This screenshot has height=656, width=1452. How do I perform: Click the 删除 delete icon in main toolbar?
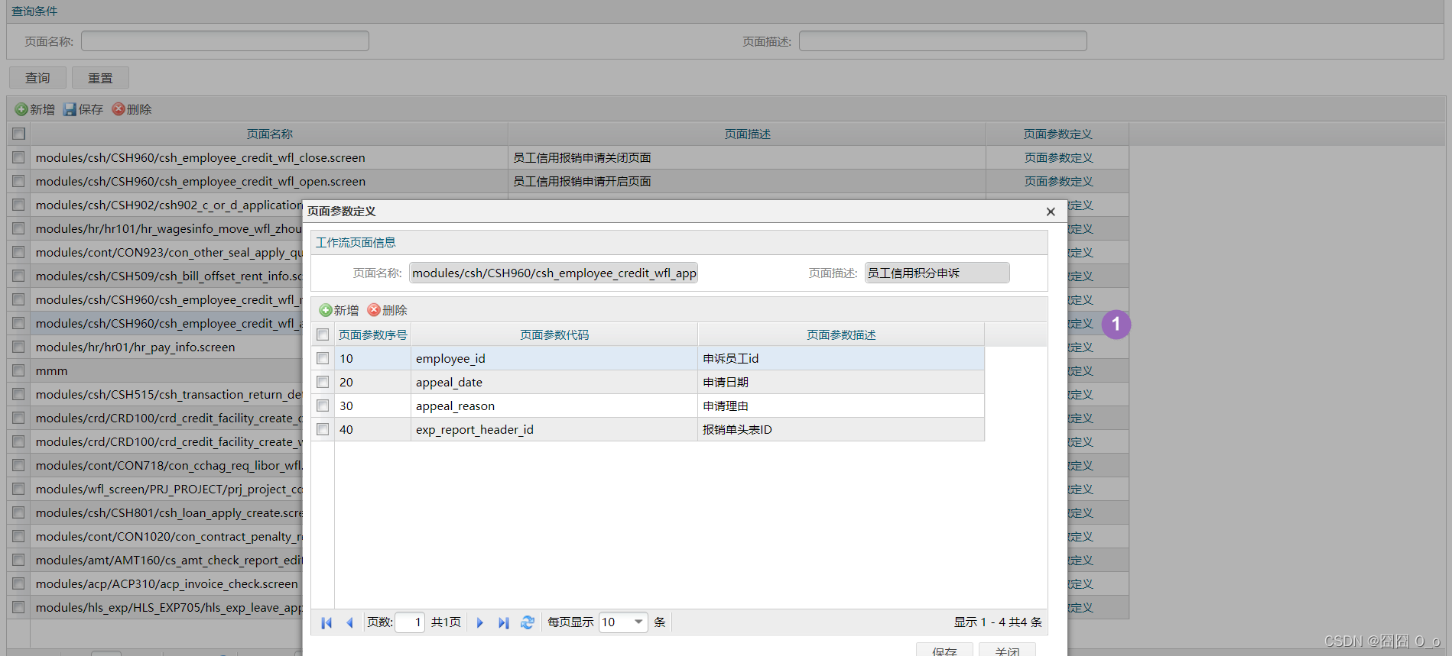click(x=118, y=109)
